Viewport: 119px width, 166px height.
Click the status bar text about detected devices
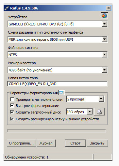click(27, 157)
